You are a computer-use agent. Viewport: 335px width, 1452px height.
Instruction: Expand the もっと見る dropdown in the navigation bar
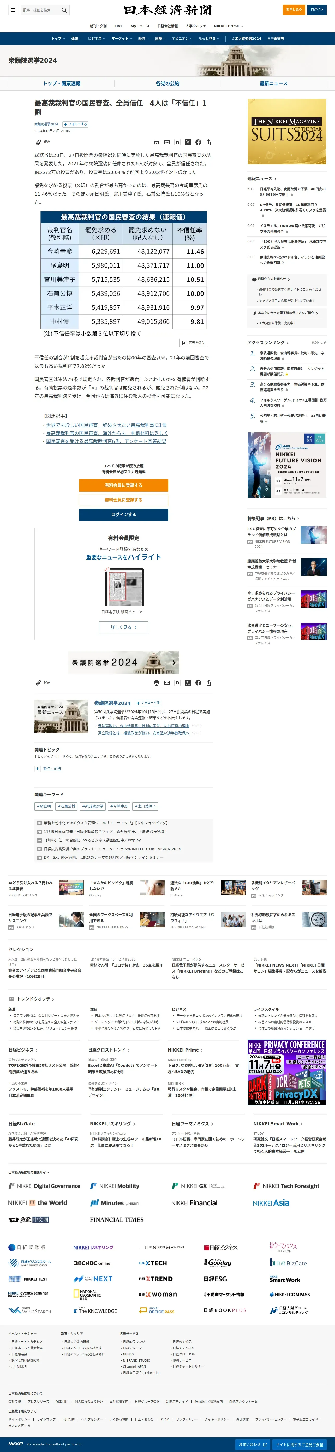point(209,38)
